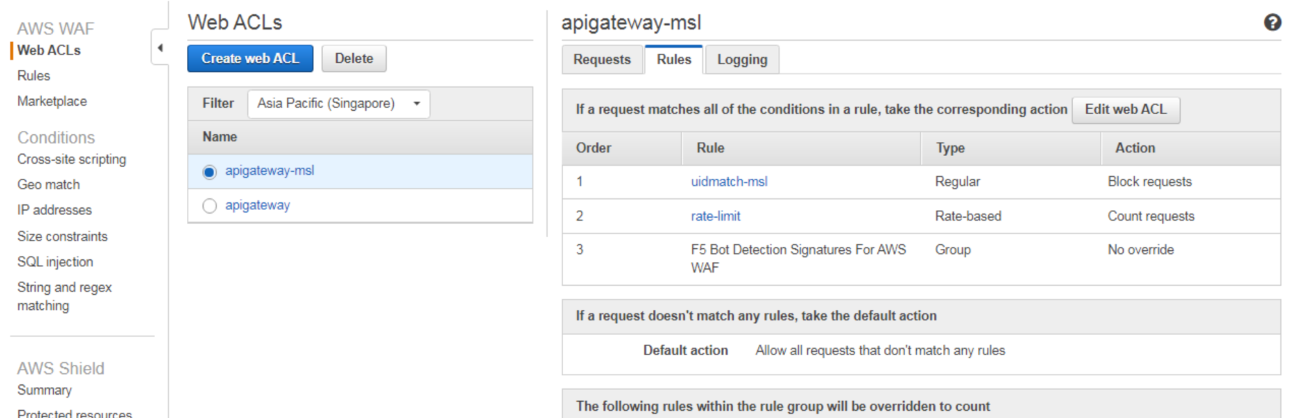The height and width of the screenshot is (418, 1299).
Task: Open the rate-limit rule
Action: (715, 216)
